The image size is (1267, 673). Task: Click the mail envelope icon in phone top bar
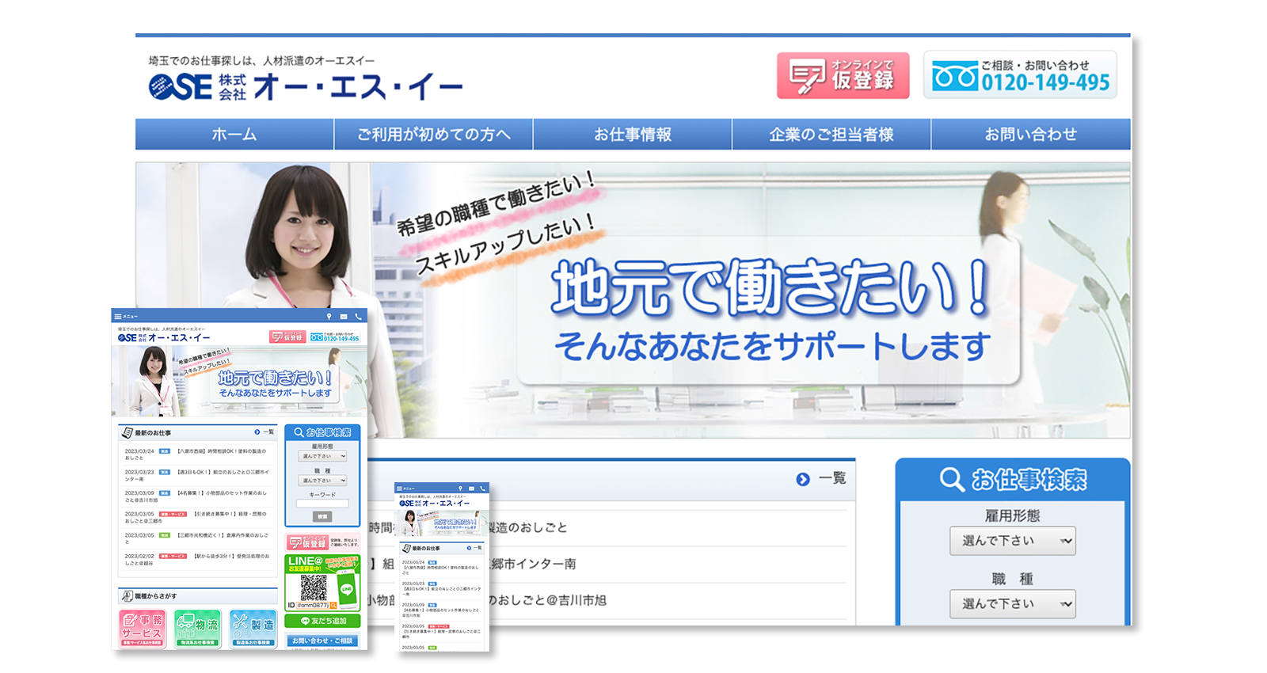click(471, 489)
